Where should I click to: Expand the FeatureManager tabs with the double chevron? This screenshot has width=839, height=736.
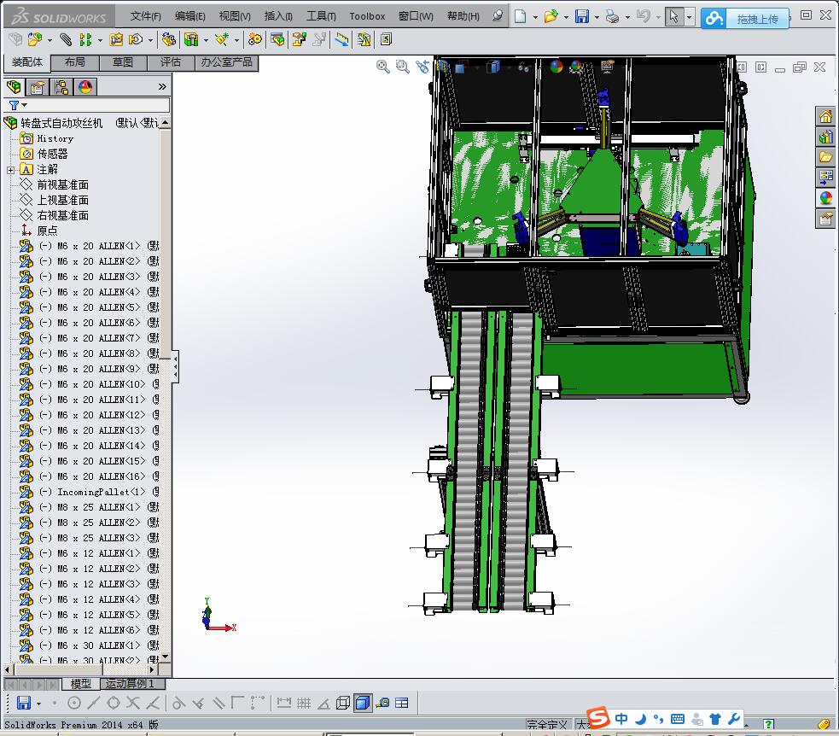pyautogui.click(x=162, y=87)
